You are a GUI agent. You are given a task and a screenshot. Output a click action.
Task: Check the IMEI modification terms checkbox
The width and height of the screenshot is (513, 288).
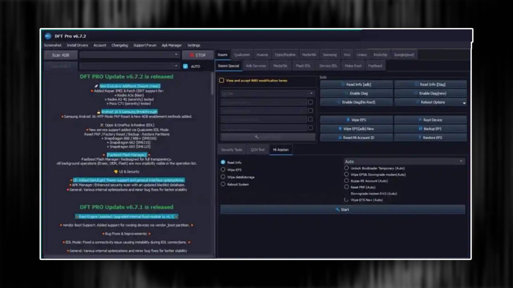point(221,81)
